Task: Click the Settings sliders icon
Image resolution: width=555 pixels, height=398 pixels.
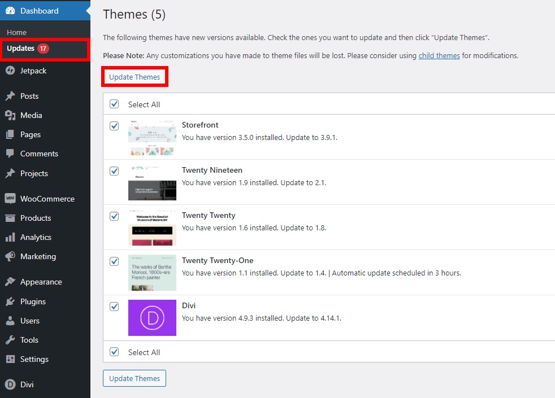Action: tap(10, 359)
